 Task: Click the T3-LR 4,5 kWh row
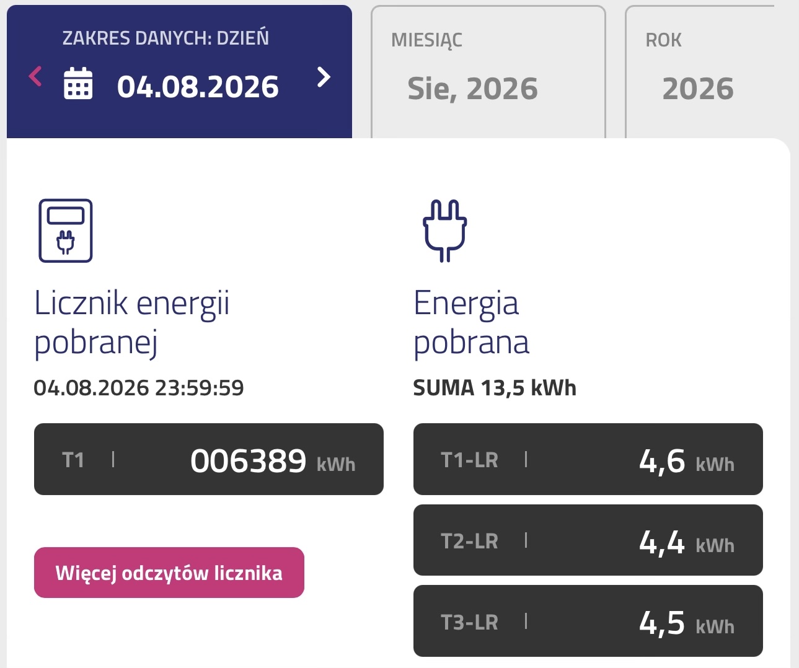click(x=588, y=621)
